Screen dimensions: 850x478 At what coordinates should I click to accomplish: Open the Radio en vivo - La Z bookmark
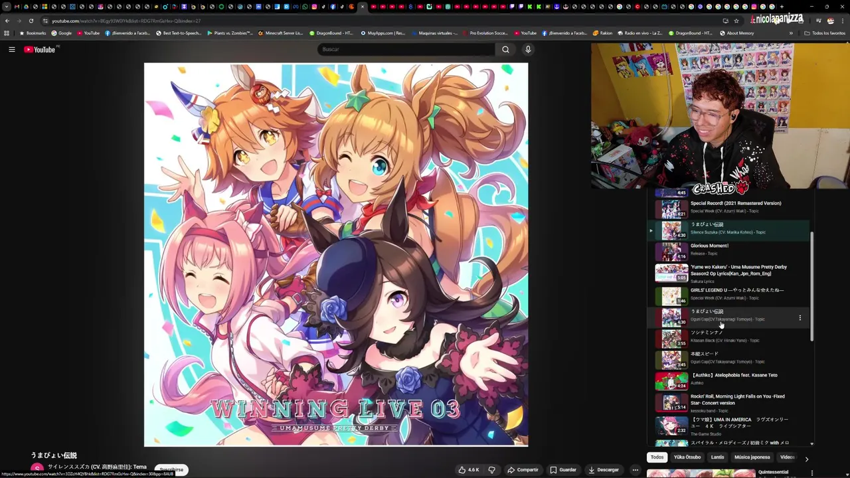click(x=641, y=33)
